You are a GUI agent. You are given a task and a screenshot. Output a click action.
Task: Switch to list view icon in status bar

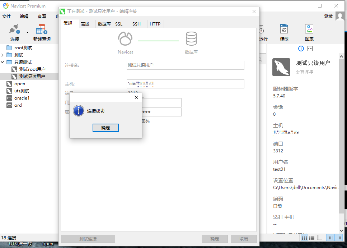(312, 238)
